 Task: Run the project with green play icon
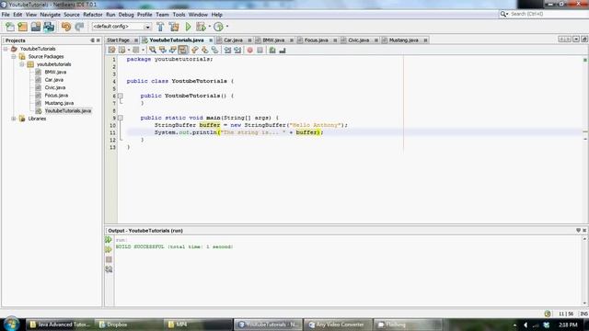tap(188, 27)
